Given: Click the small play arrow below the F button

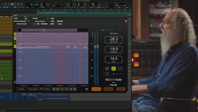Looking at the screenshot, I should click(15, 82).
